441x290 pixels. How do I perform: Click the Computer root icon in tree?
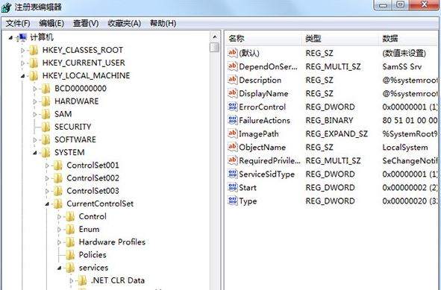pyautogui.click(x=22, y=37)
